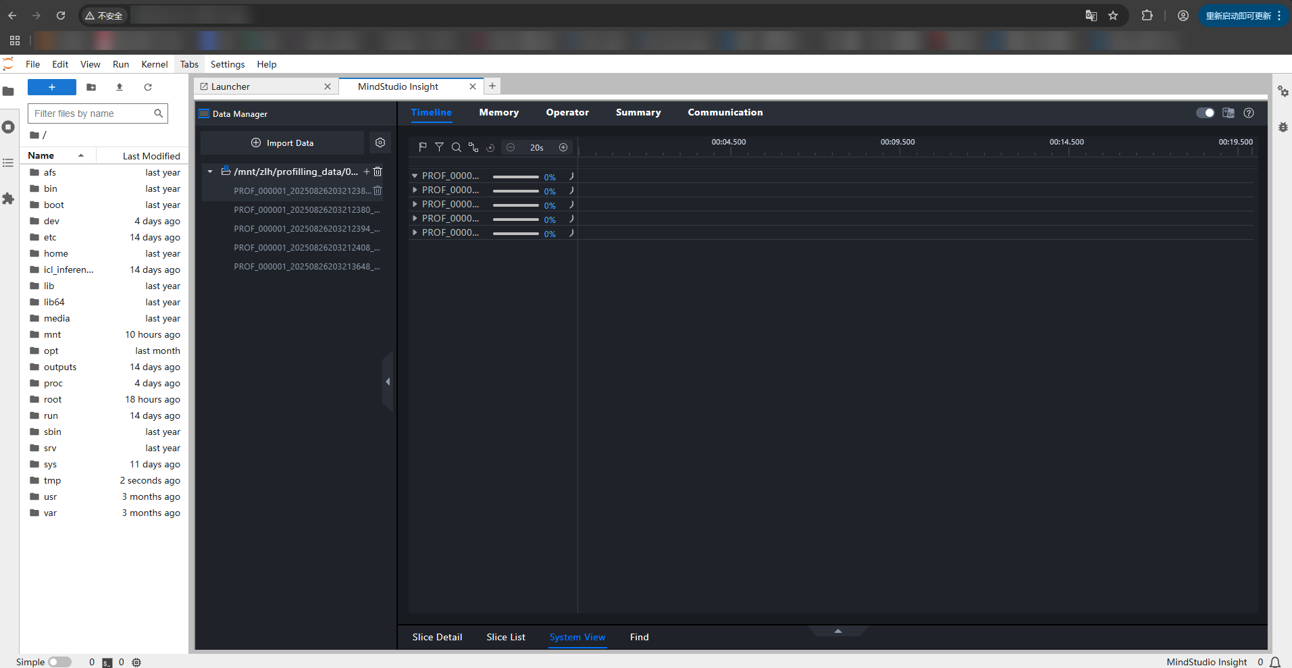Click the window layout icon beside help

pyautogui.click(x=1229, y=113)
